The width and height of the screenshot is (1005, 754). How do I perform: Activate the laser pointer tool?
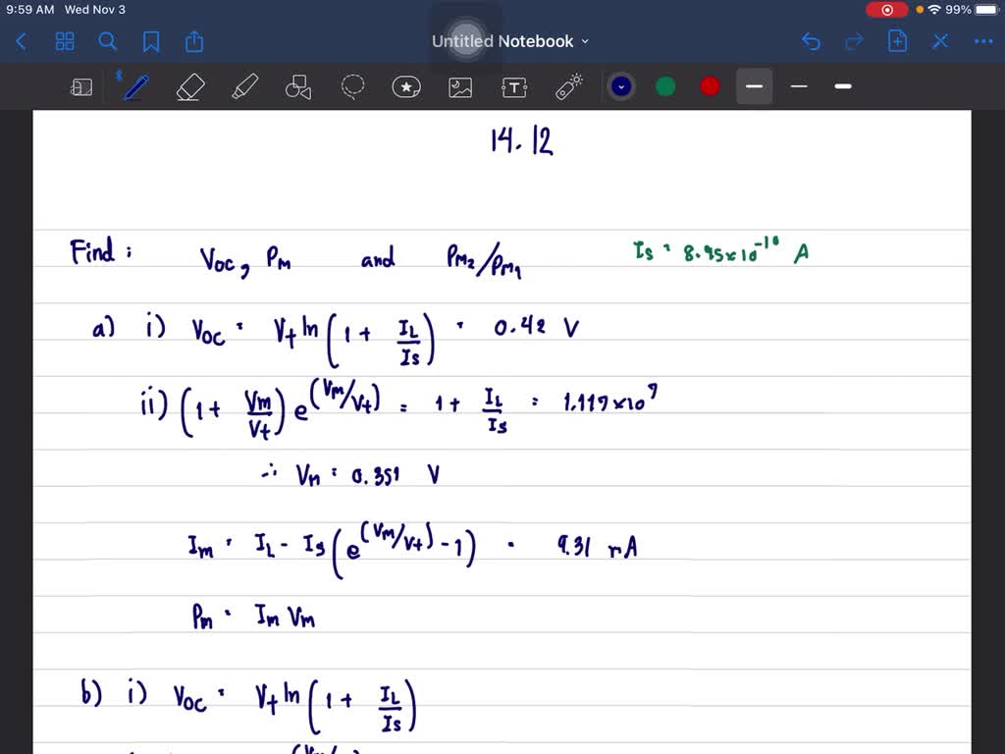(x=568, y=86)
